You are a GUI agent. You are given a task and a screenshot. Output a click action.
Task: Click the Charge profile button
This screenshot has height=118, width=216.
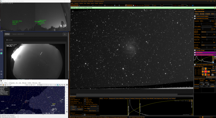(197, 14)
